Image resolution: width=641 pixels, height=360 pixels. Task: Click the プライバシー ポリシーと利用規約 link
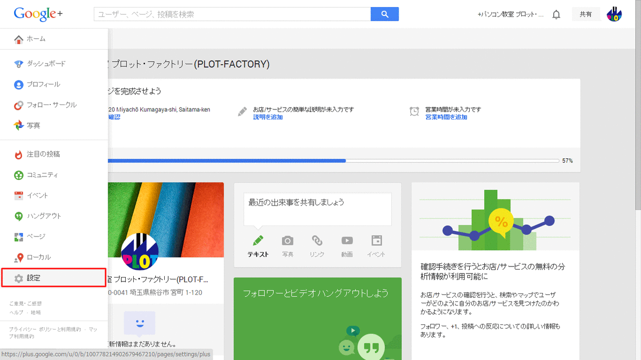point(45,329)
